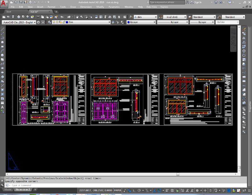This screenshot has height=195, width=252.
Task: Open the Insert menu
Action: [x=40, y=7]
